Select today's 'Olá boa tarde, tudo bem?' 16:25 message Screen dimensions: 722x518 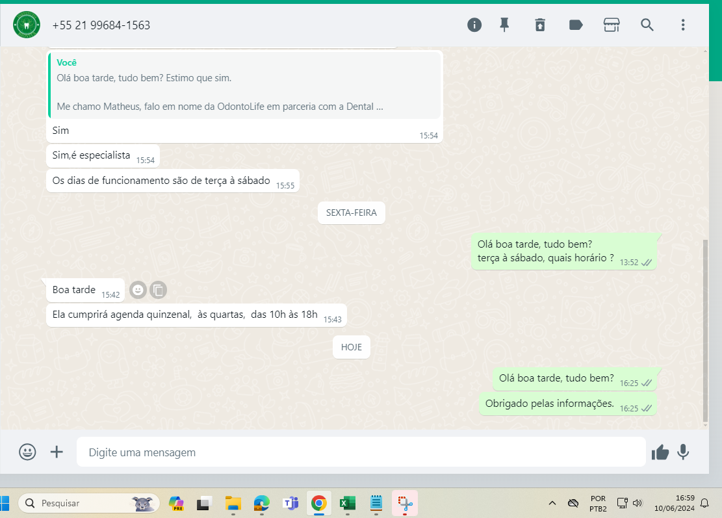pos(574,378)
